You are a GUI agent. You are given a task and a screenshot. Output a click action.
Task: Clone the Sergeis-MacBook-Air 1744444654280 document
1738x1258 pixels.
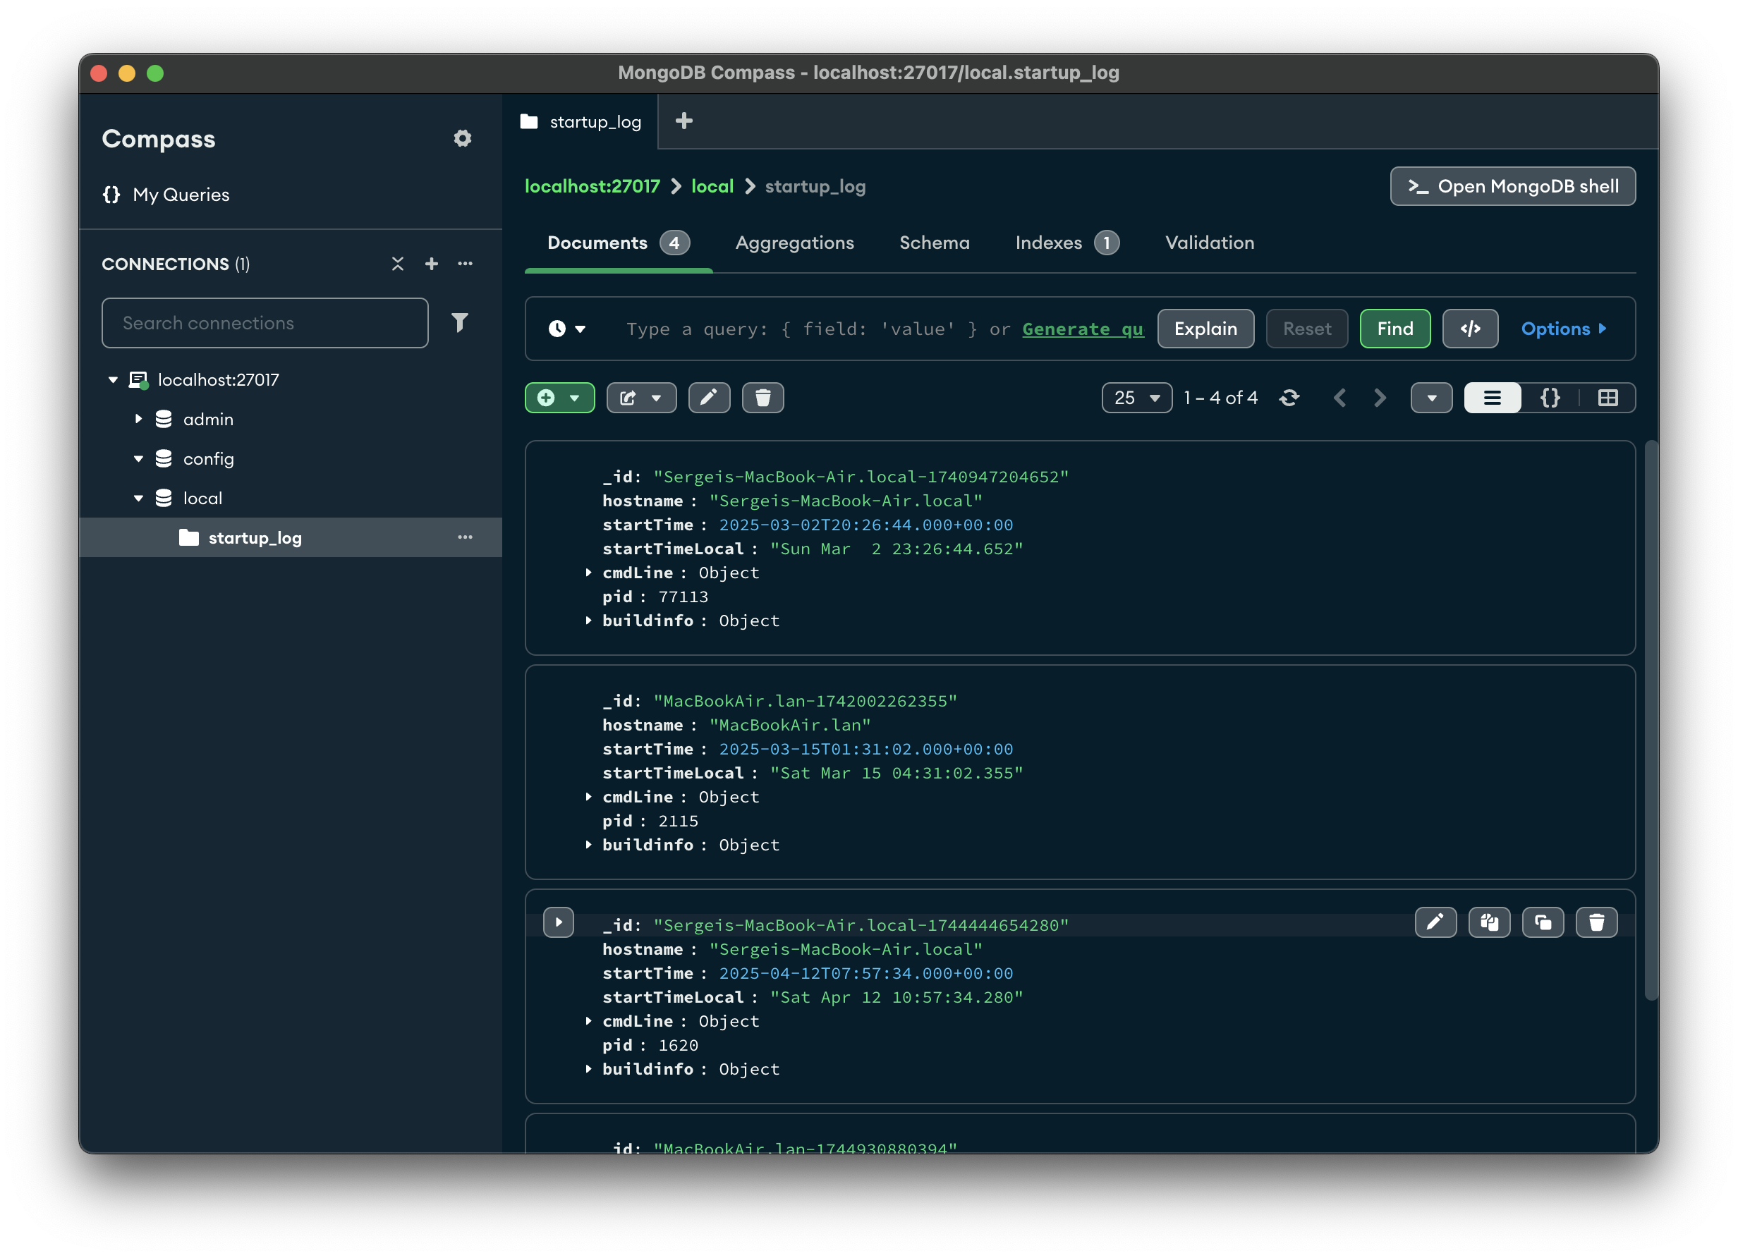[1542, 922]
